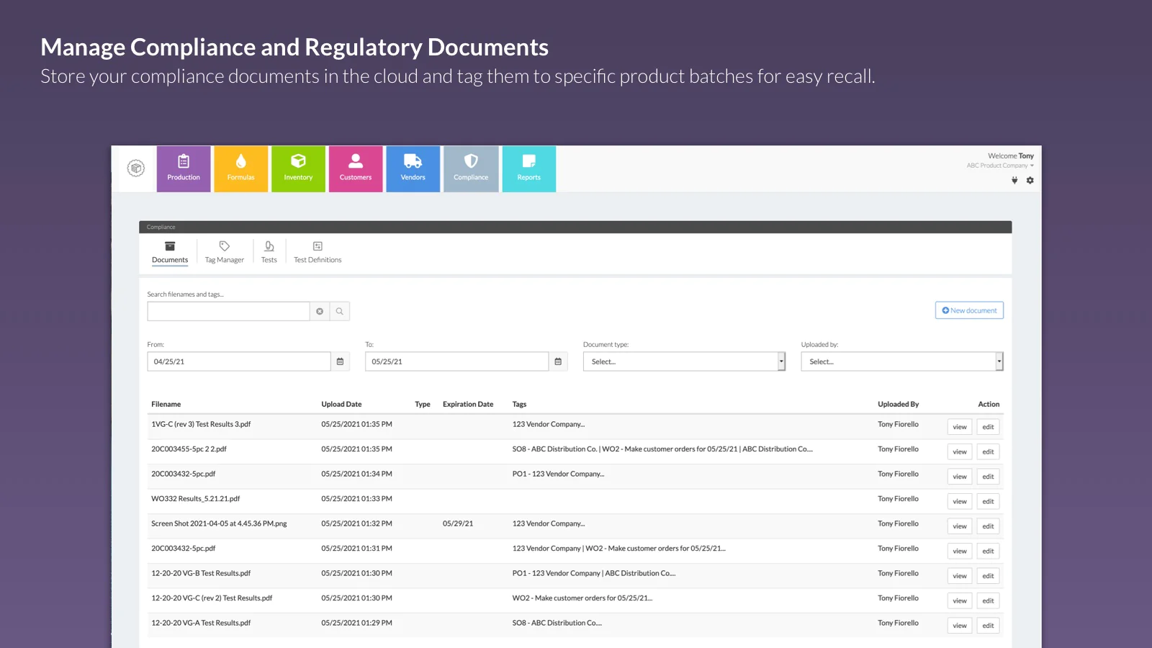View 1VG-C (rev 3) Test Results 3.pdf

(960, 427)
